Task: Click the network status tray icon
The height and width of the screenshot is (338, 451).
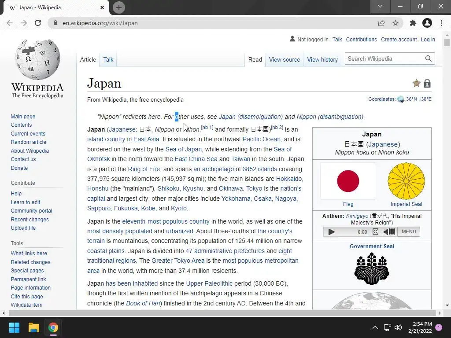Action: [x=387, y=327]
